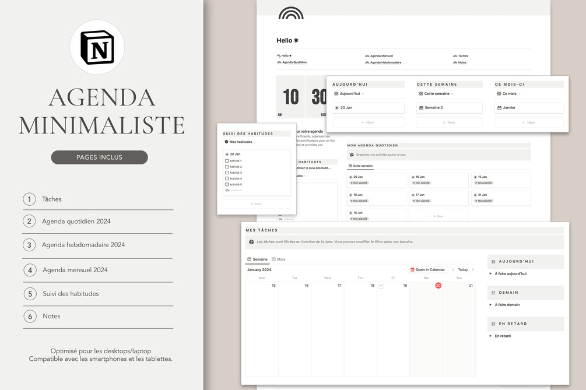Click the Agenda quotidien 2024 list item
The width and height of the screenshot is (586, 390).
(76, 222)
